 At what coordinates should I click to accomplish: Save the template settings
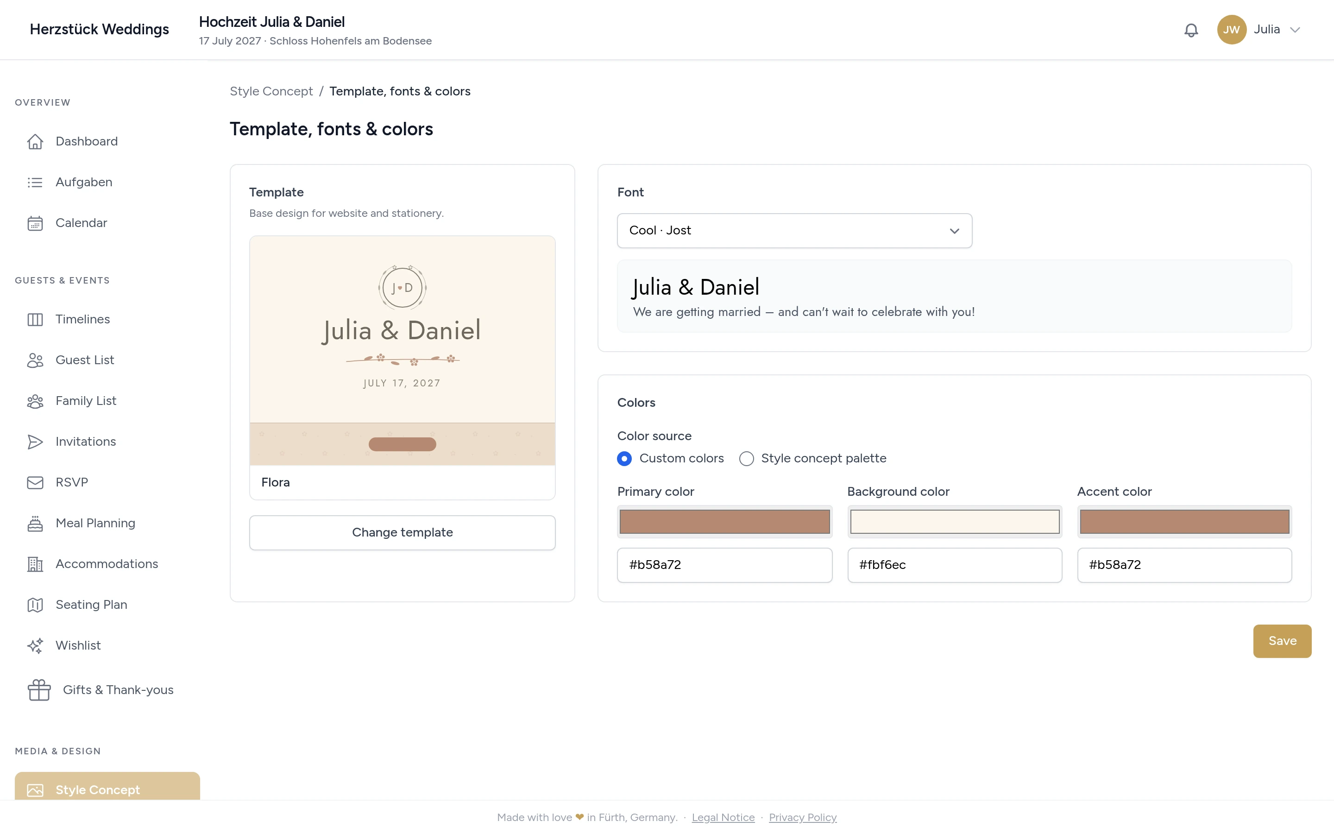[x=1282, y=641]
